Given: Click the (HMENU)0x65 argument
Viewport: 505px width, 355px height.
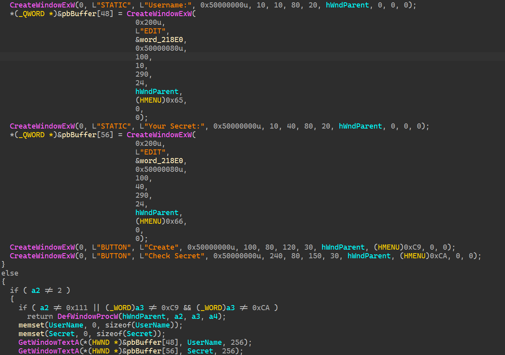Looking at the screenshot, I should pos(161,100).
